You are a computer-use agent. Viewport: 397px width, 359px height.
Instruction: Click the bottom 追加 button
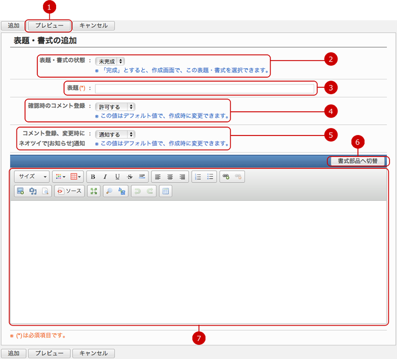14,353
